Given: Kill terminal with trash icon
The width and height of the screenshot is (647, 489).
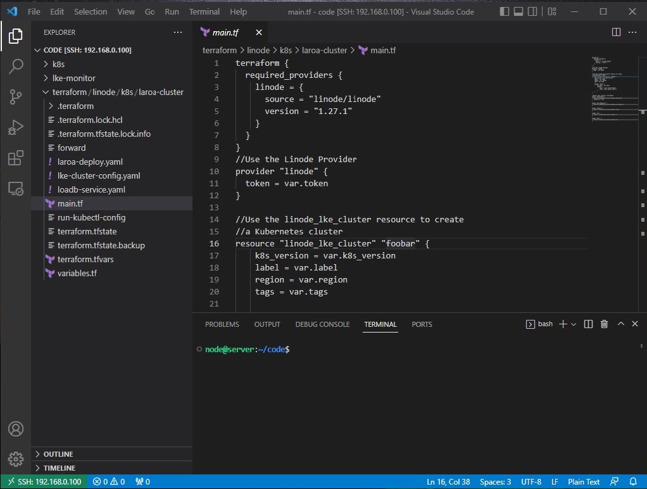Looking at the screenshot, I should (x=604, y=324).
